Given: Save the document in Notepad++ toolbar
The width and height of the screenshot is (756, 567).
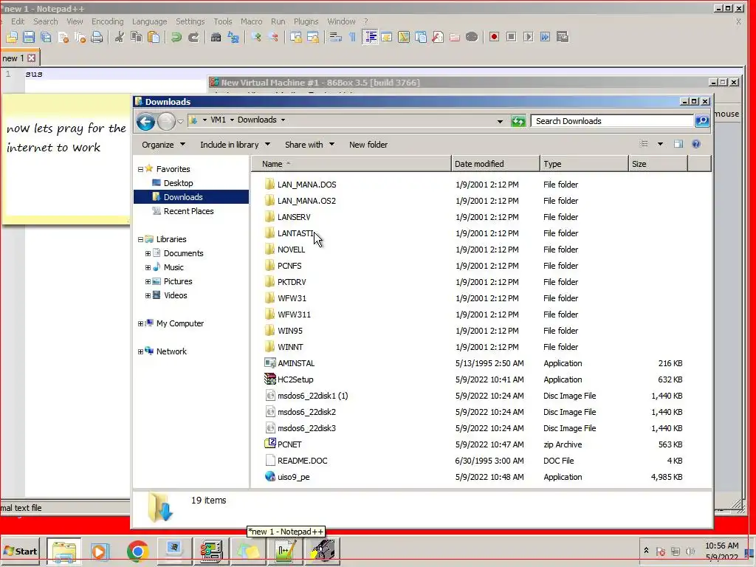Looking at the screenshot, I should point(29,37).
